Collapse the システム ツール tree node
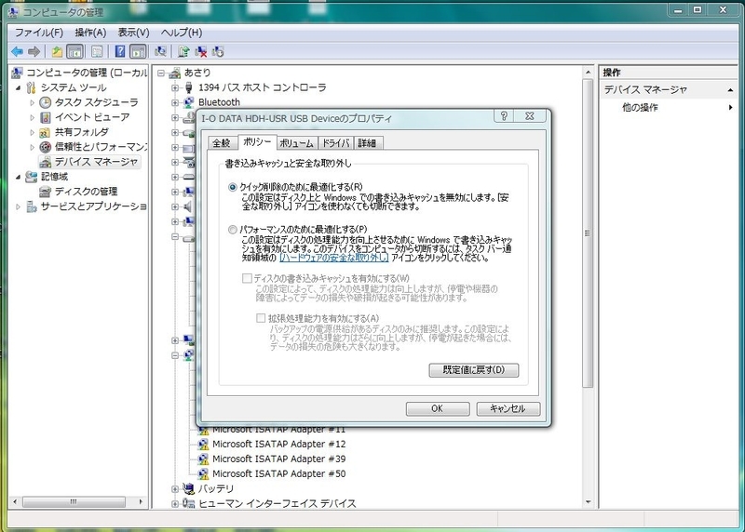This screenshot has width=745, height=532. click(x=18, y=87)
